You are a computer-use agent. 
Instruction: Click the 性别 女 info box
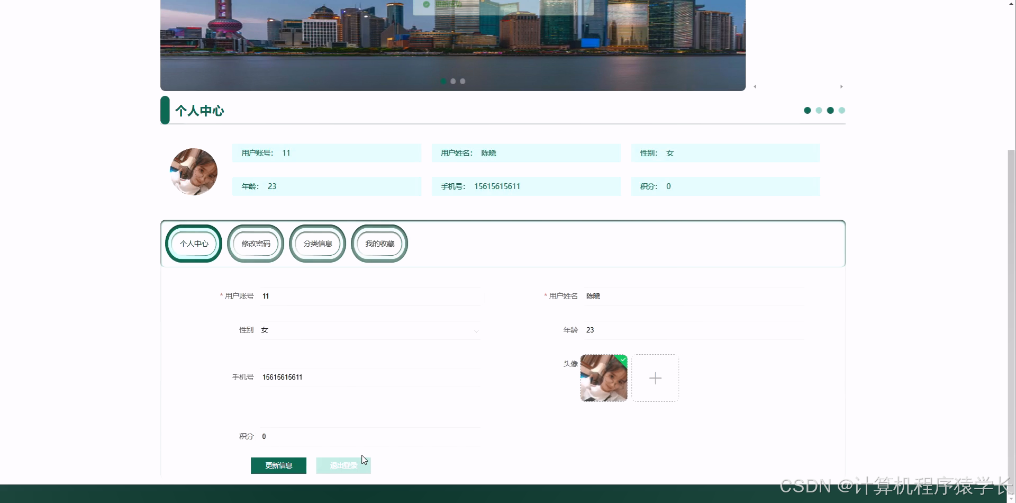click(x=725, y=153)
